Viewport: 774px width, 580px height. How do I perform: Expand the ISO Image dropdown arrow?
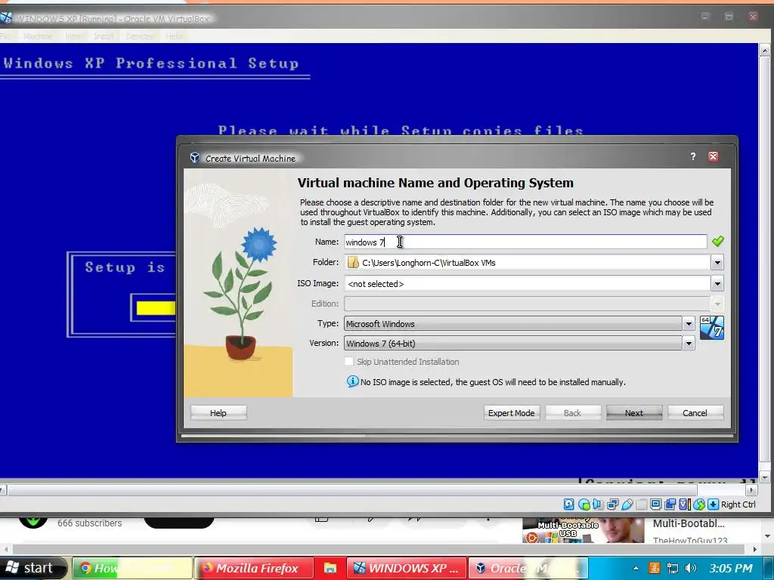click(717, 284)
